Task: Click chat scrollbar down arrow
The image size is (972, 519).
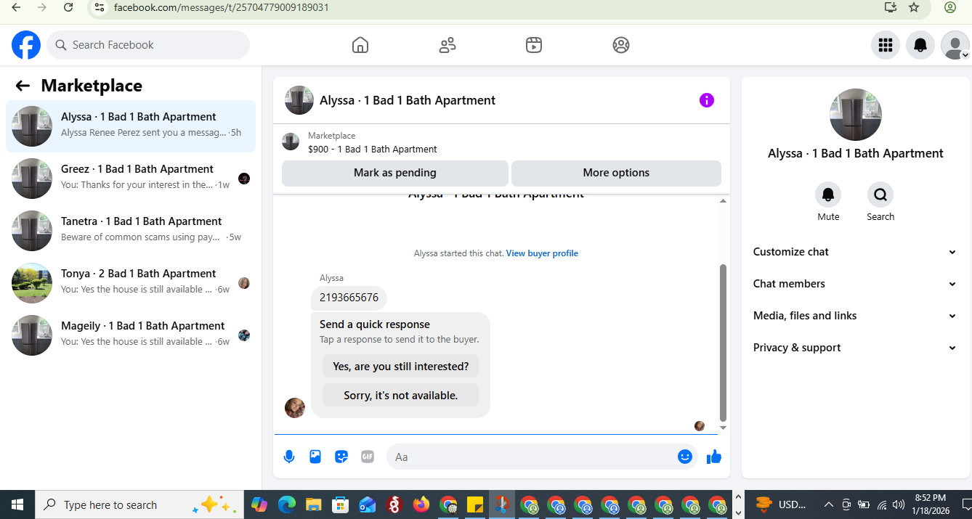Action: [723, 428]
